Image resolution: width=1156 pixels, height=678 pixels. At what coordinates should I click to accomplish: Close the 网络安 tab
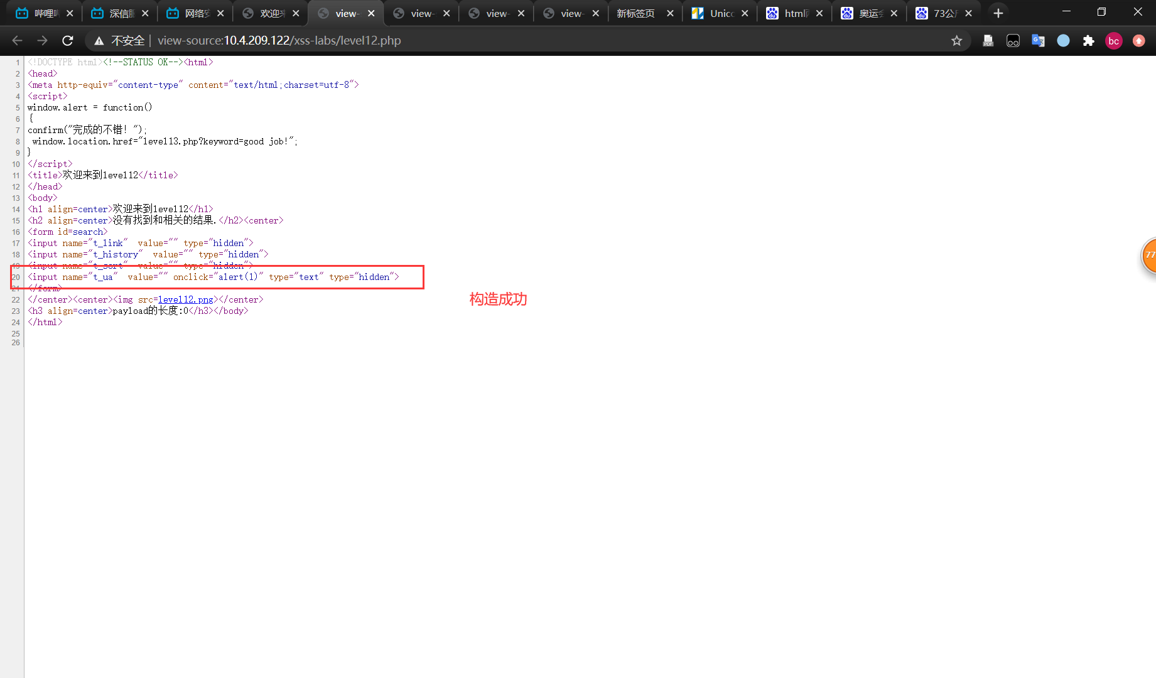(x=220, y=13)
